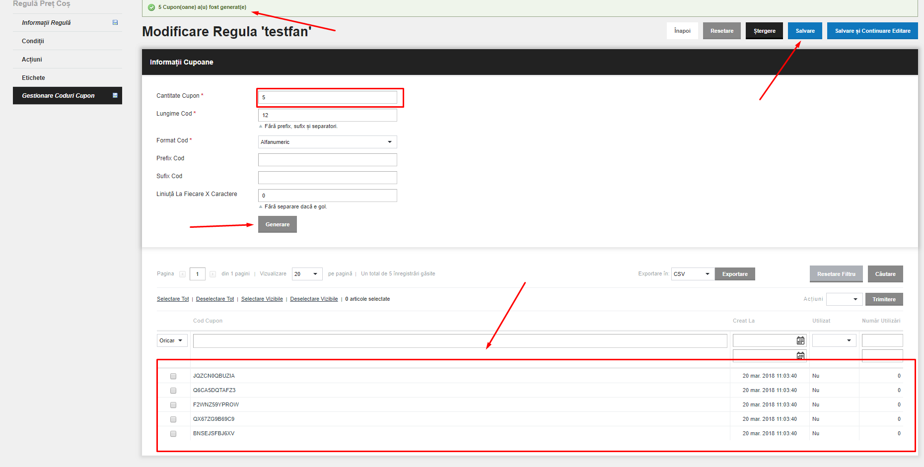The width and height of the screenshot is (924, 467).
Task: Click the Generare button
Action: pos(278,224)
